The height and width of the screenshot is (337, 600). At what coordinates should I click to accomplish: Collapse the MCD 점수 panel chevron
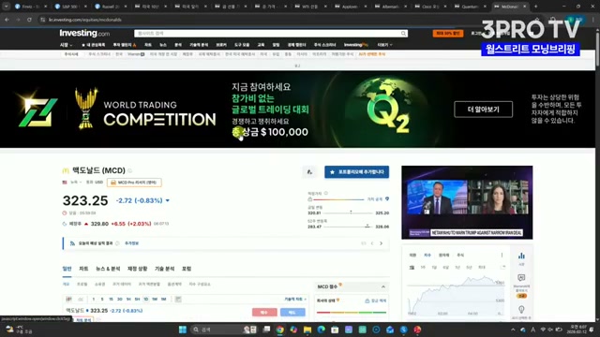pyautogui.click(x=383, y=287)
